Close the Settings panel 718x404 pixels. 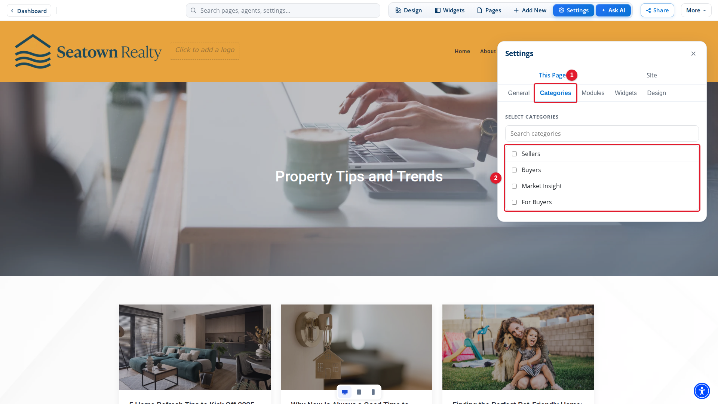click(693, 54)
